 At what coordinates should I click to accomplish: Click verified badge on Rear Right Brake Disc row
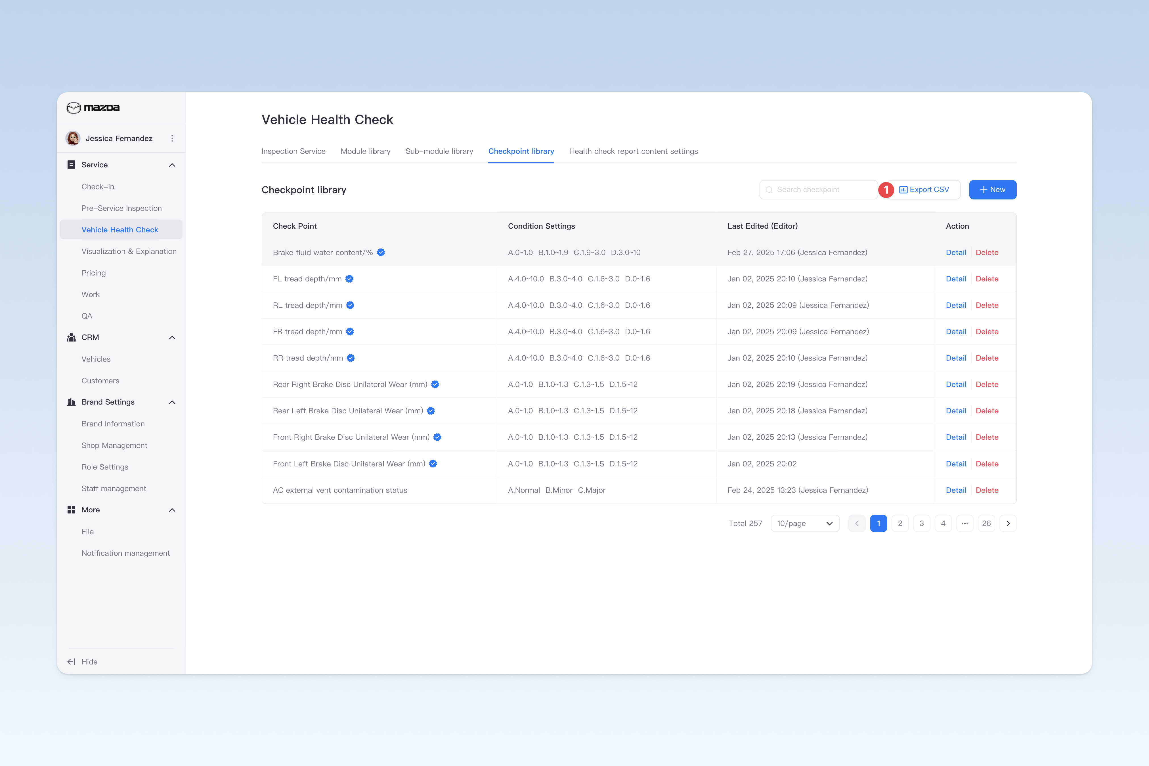coord(435,384)
